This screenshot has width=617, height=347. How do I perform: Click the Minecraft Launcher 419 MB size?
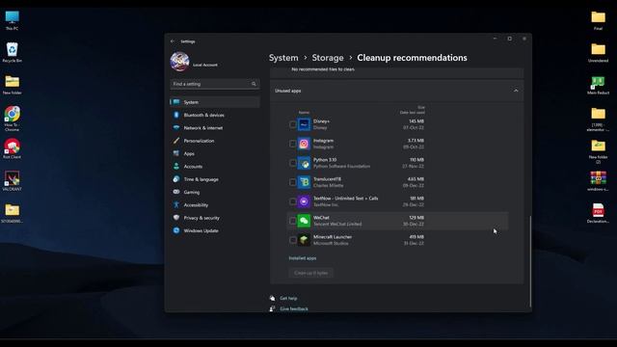click(x=416, y=237)
